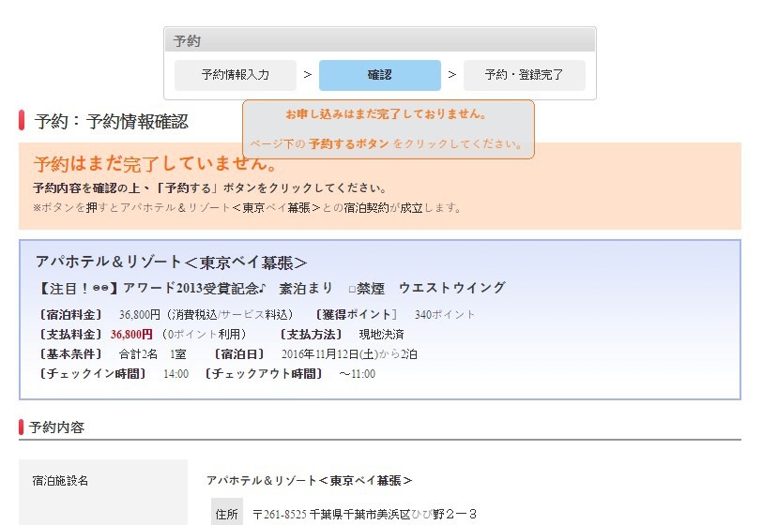The width and height of the screenshot is (778, 525).
Task: Click the 予約はまだ完了していません warning heading
Action: 155,164
